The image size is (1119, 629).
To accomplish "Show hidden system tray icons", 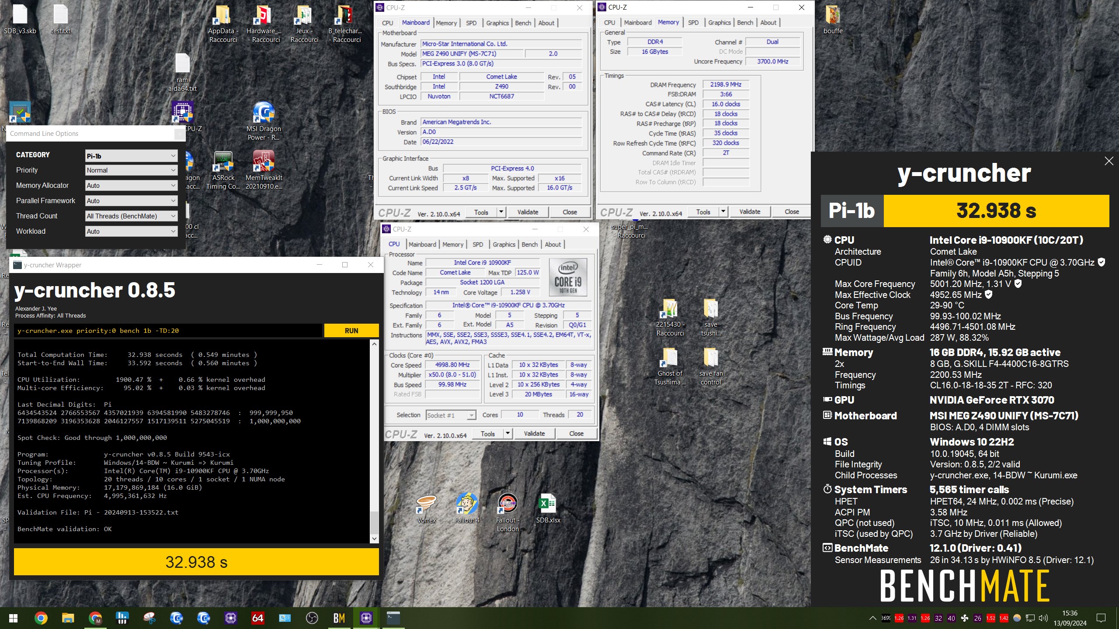I will [872, 618].
